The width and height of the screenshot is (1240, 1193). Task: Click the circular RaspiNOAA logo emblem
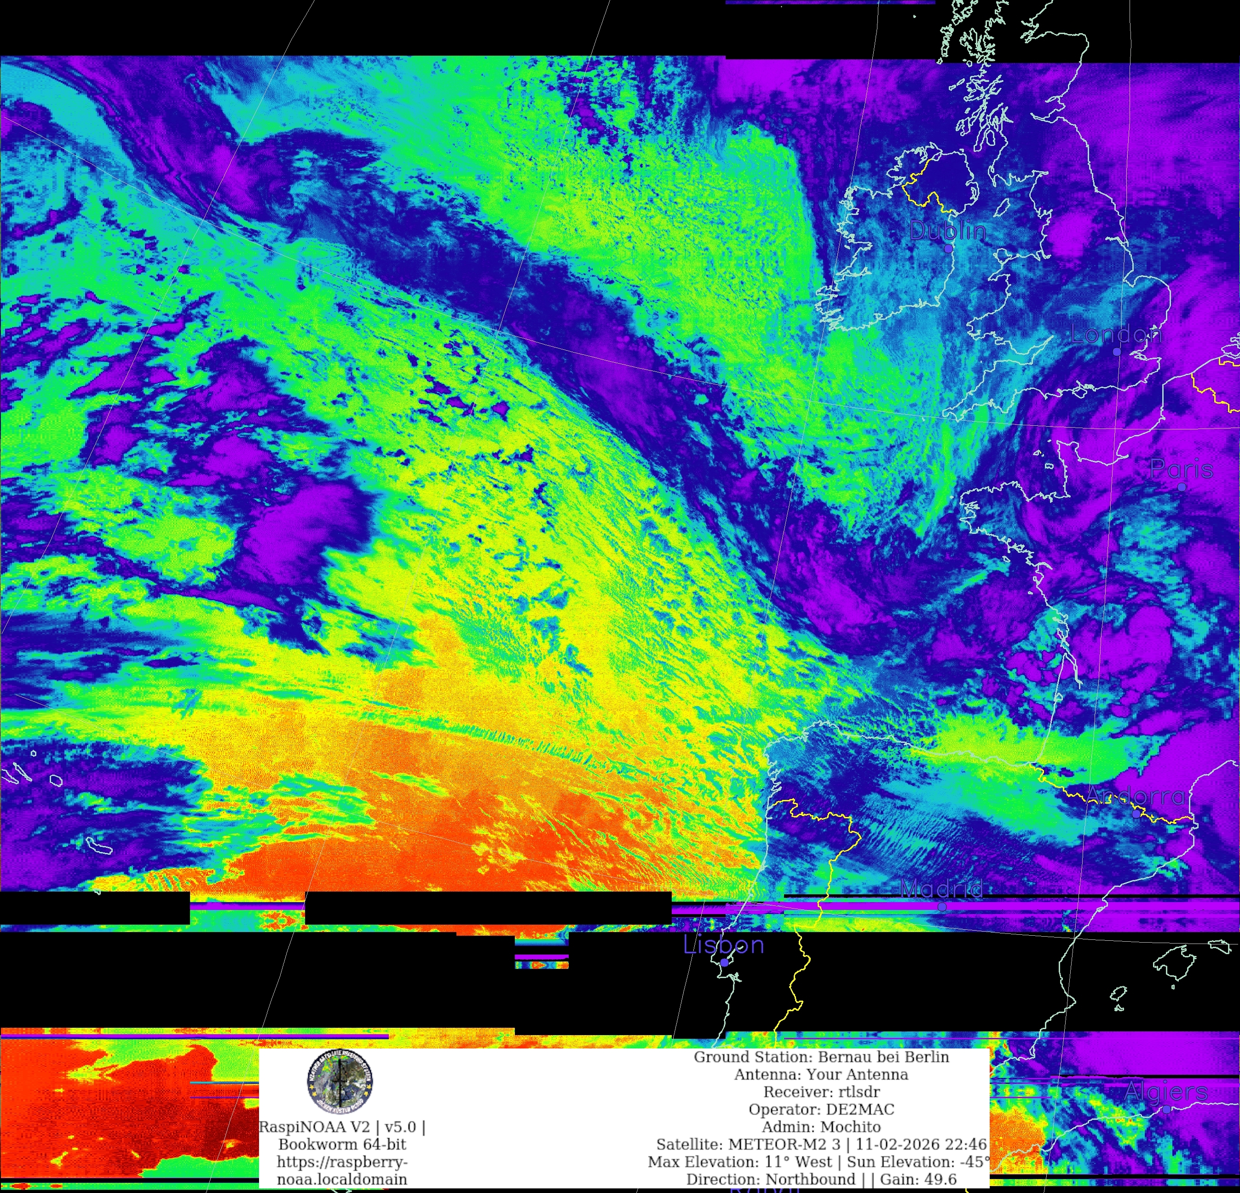(x=340, y=1081)
